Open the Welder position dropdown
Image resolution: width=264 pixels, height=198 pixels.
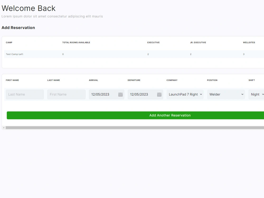pyautogui.click(x=226, y=95)
